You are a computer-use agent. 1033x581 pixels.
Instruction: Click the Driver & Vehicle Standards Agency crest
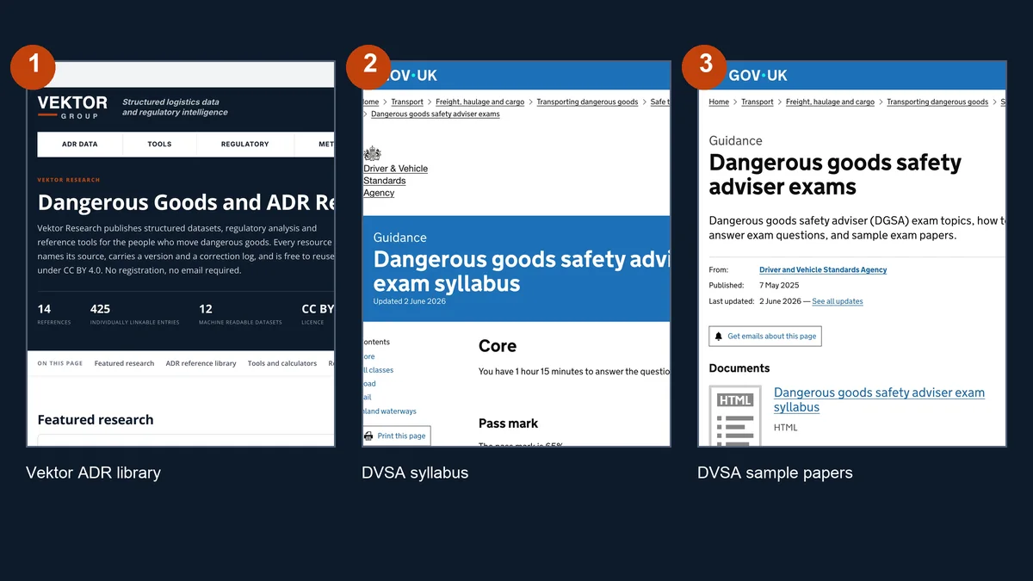(372, 153)
